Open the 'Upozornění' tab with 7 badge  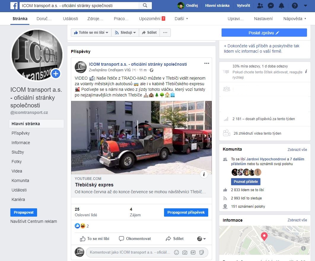152,19
